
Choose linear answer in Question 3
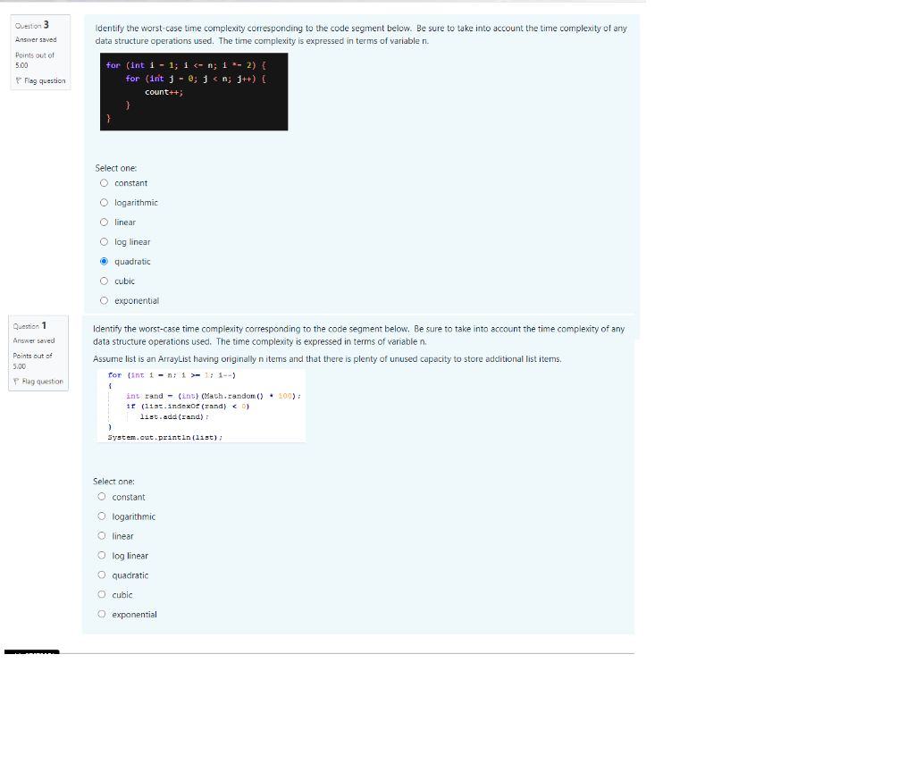pos(104,222)
